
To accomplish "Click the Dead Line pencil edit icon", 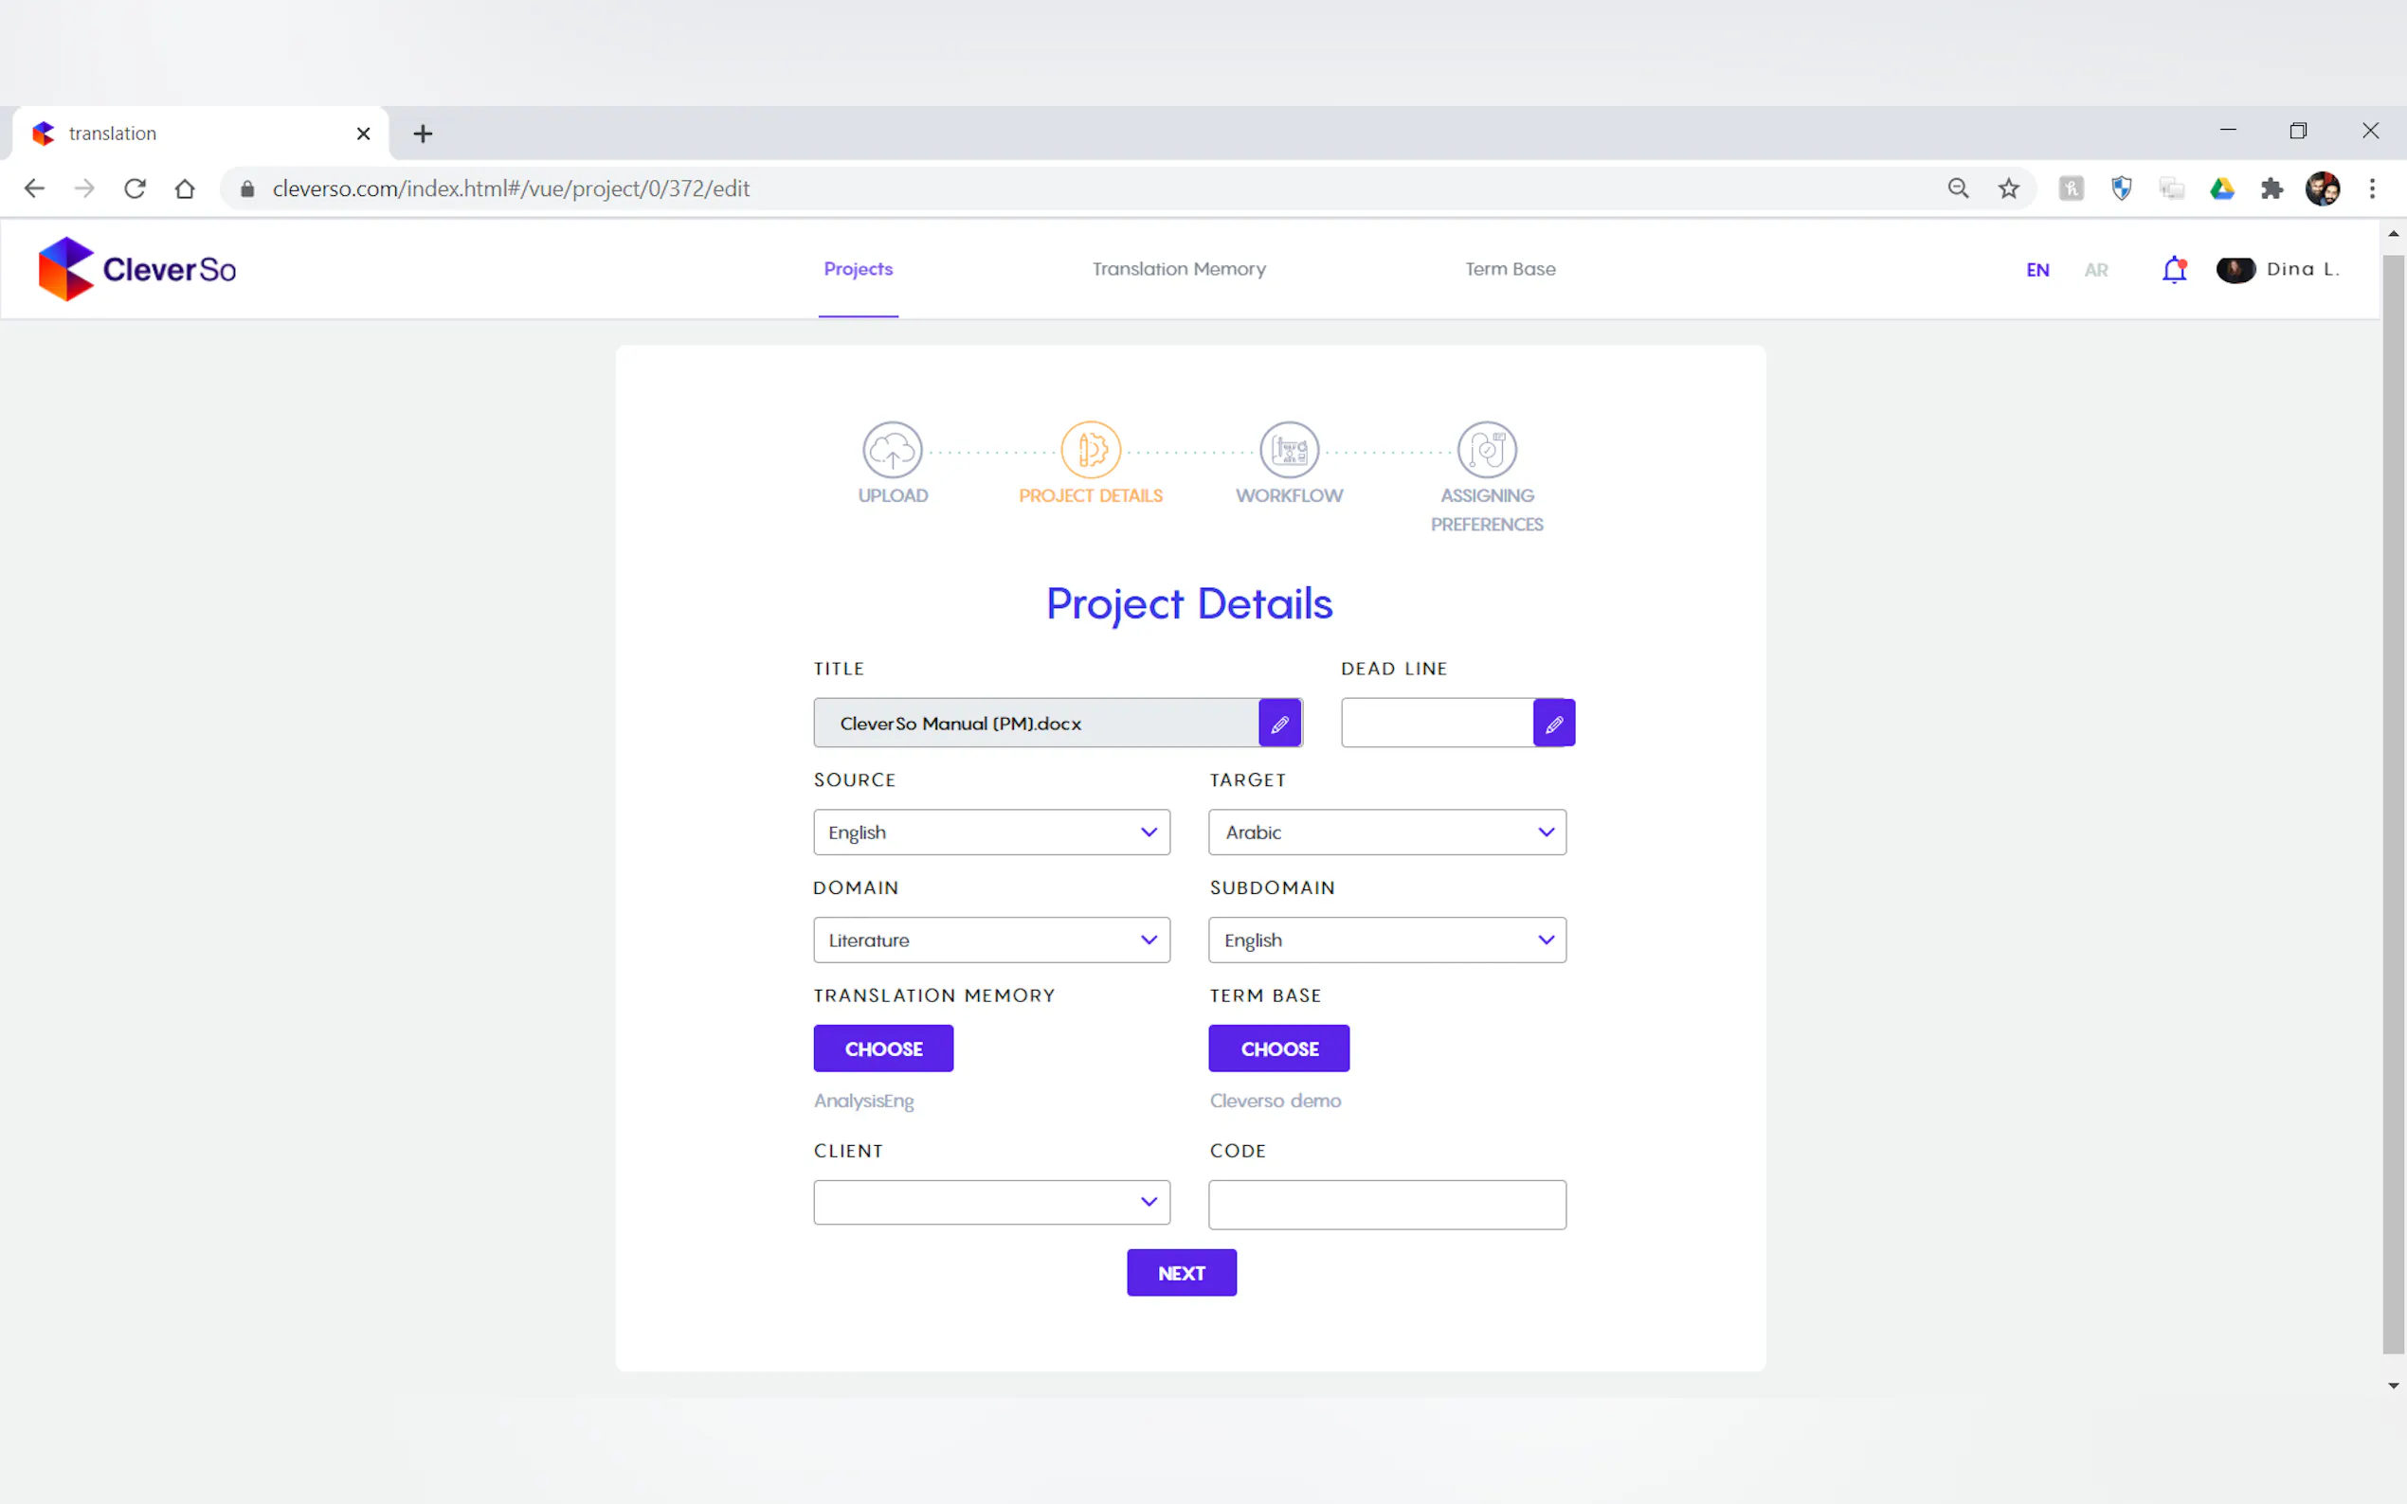I will (x=1553, y=724).
